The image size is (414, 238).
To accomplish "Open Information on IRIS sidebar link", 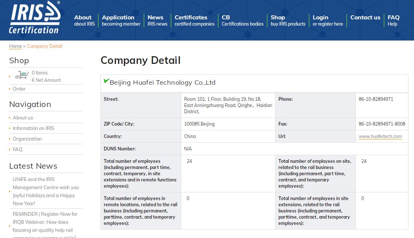I will point(33,128).
